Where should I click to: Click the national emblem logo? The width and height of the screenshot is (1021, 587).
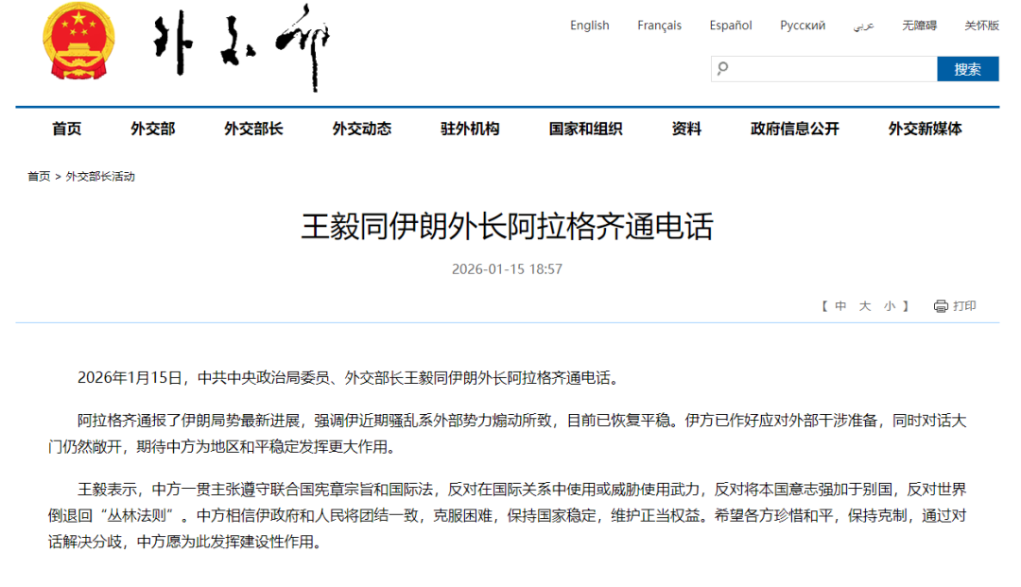(x=78, y=43)
